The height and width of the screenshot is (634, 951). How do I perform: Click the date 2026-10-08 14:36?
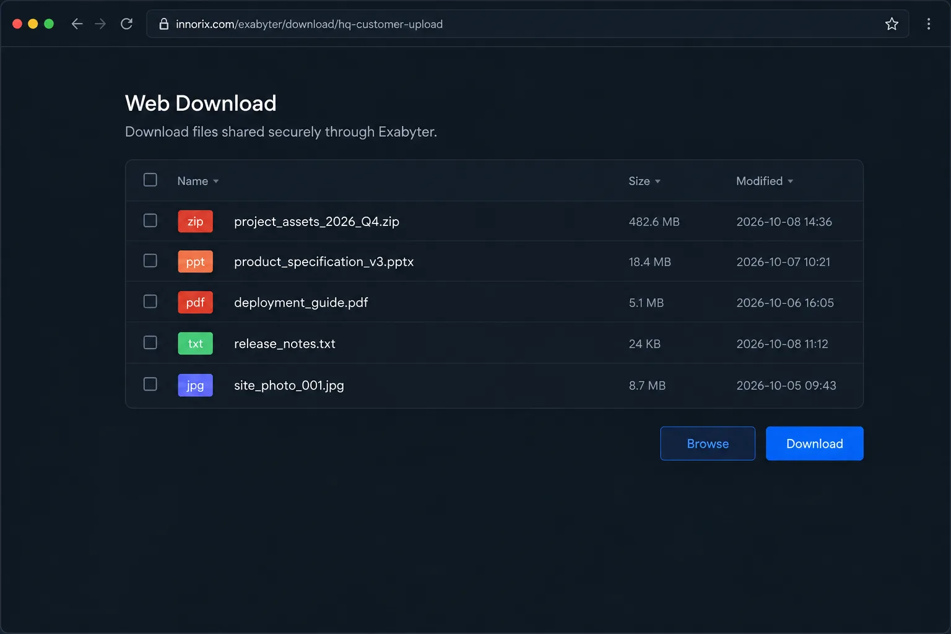784,222
